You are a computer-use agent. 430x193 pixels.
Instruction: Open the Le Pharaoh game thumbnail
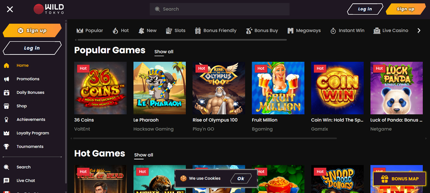pos(159,88)
